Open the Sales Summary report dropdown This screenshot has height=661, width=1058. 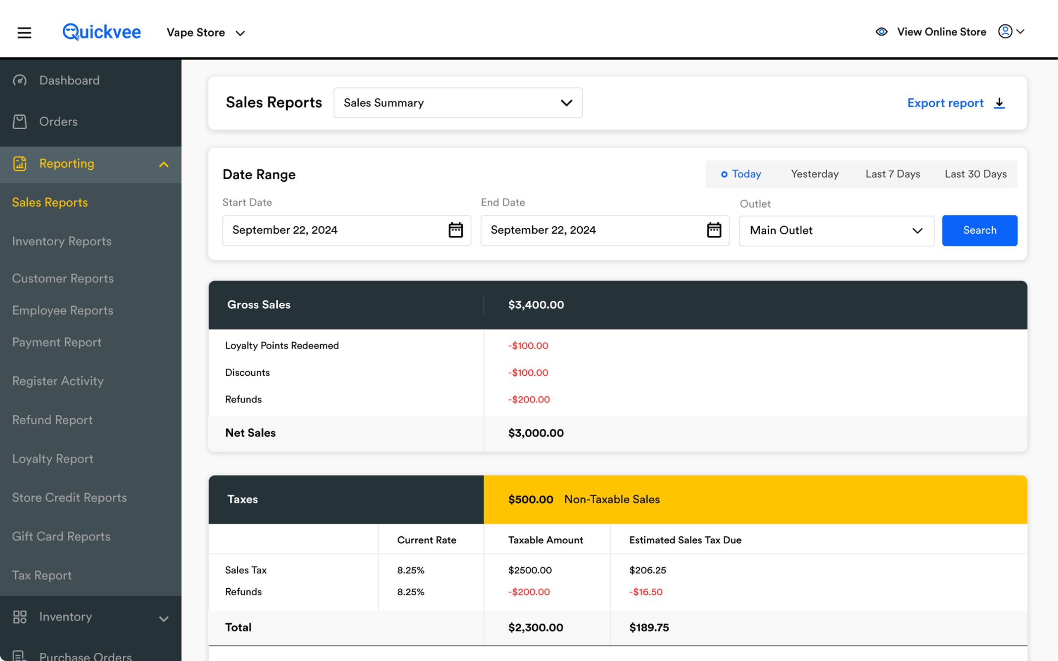(457, 103)
